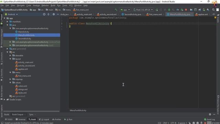The height and width of the screenshot is (124, 220).
Task: Select the Sync tab in Build panel
Action: pyautogui.click(x=31, y=114)
